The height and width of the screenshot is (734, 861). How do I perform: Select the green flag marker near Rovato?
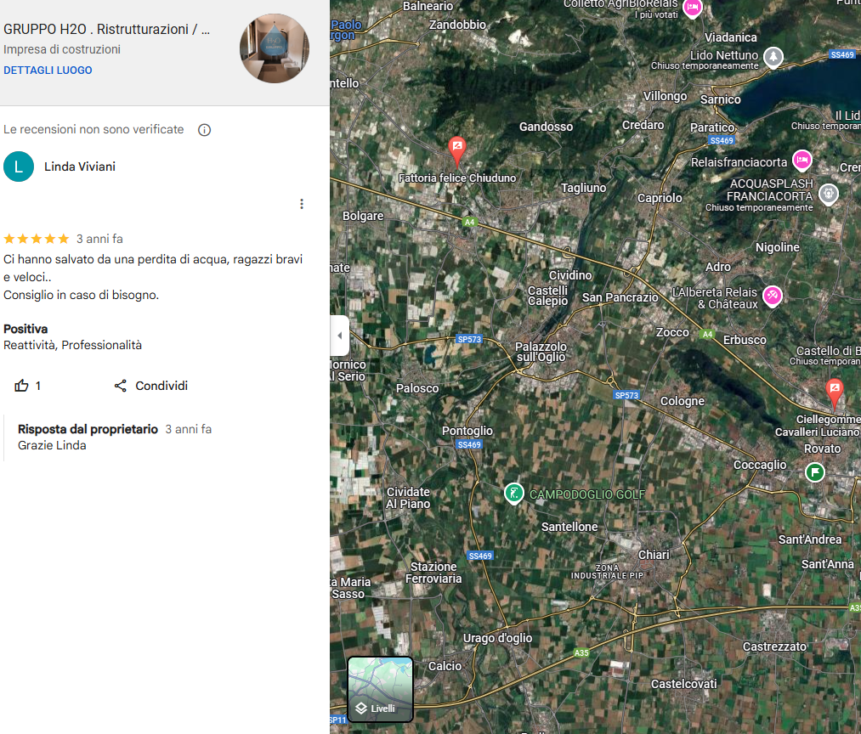pyautogui.click(x=815, y=471)
